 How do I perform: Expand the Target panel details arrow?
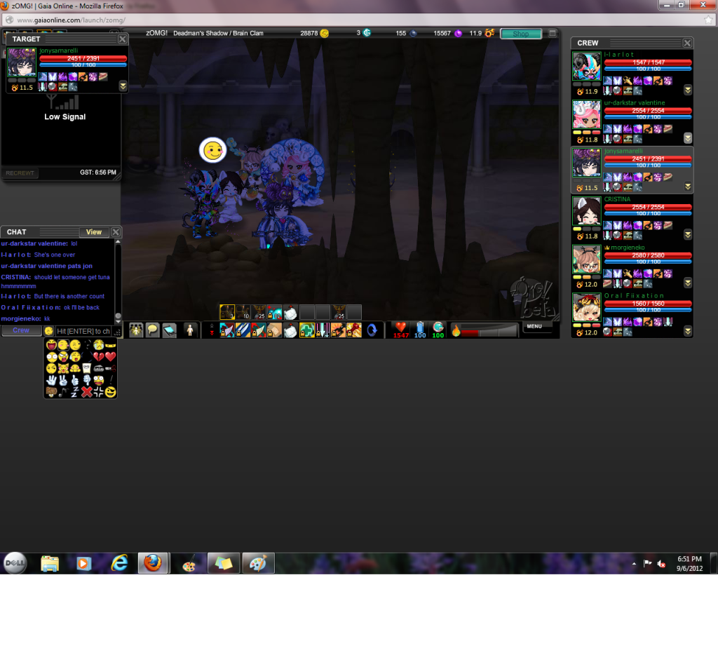pos(123,86)
